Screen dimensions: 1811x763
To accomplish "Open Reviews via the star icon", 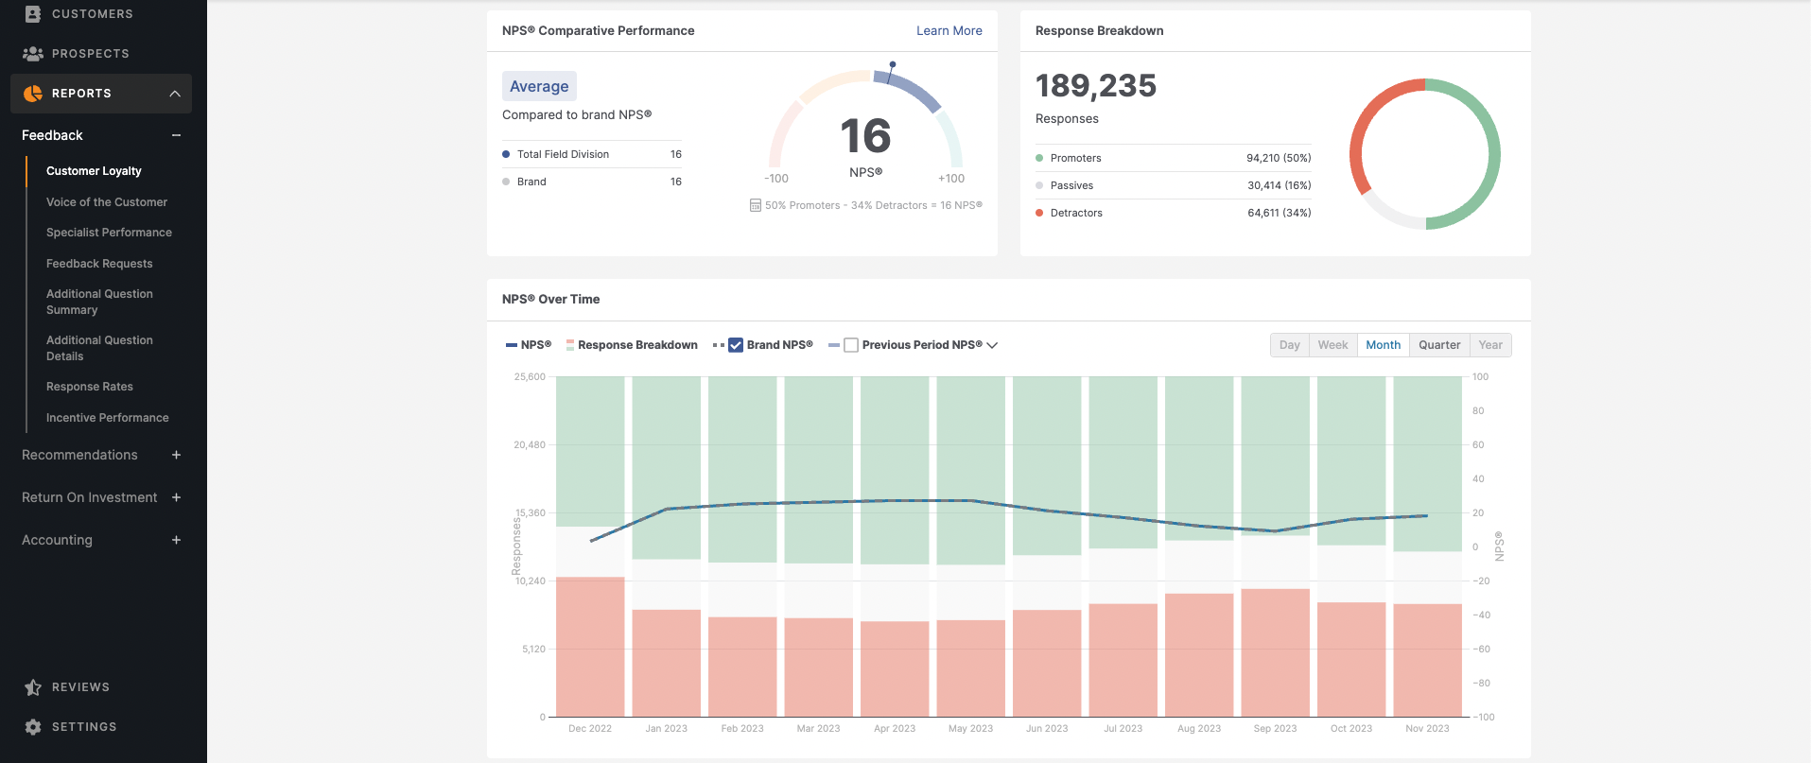I will click(33, 687).
